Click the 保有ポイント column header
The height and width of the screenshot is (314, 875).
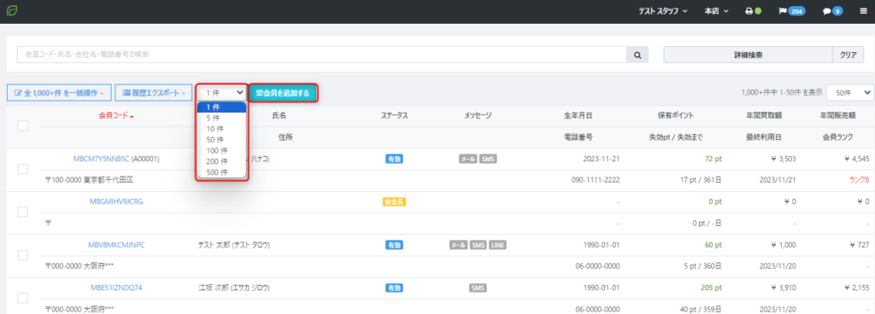click(675, 116)
